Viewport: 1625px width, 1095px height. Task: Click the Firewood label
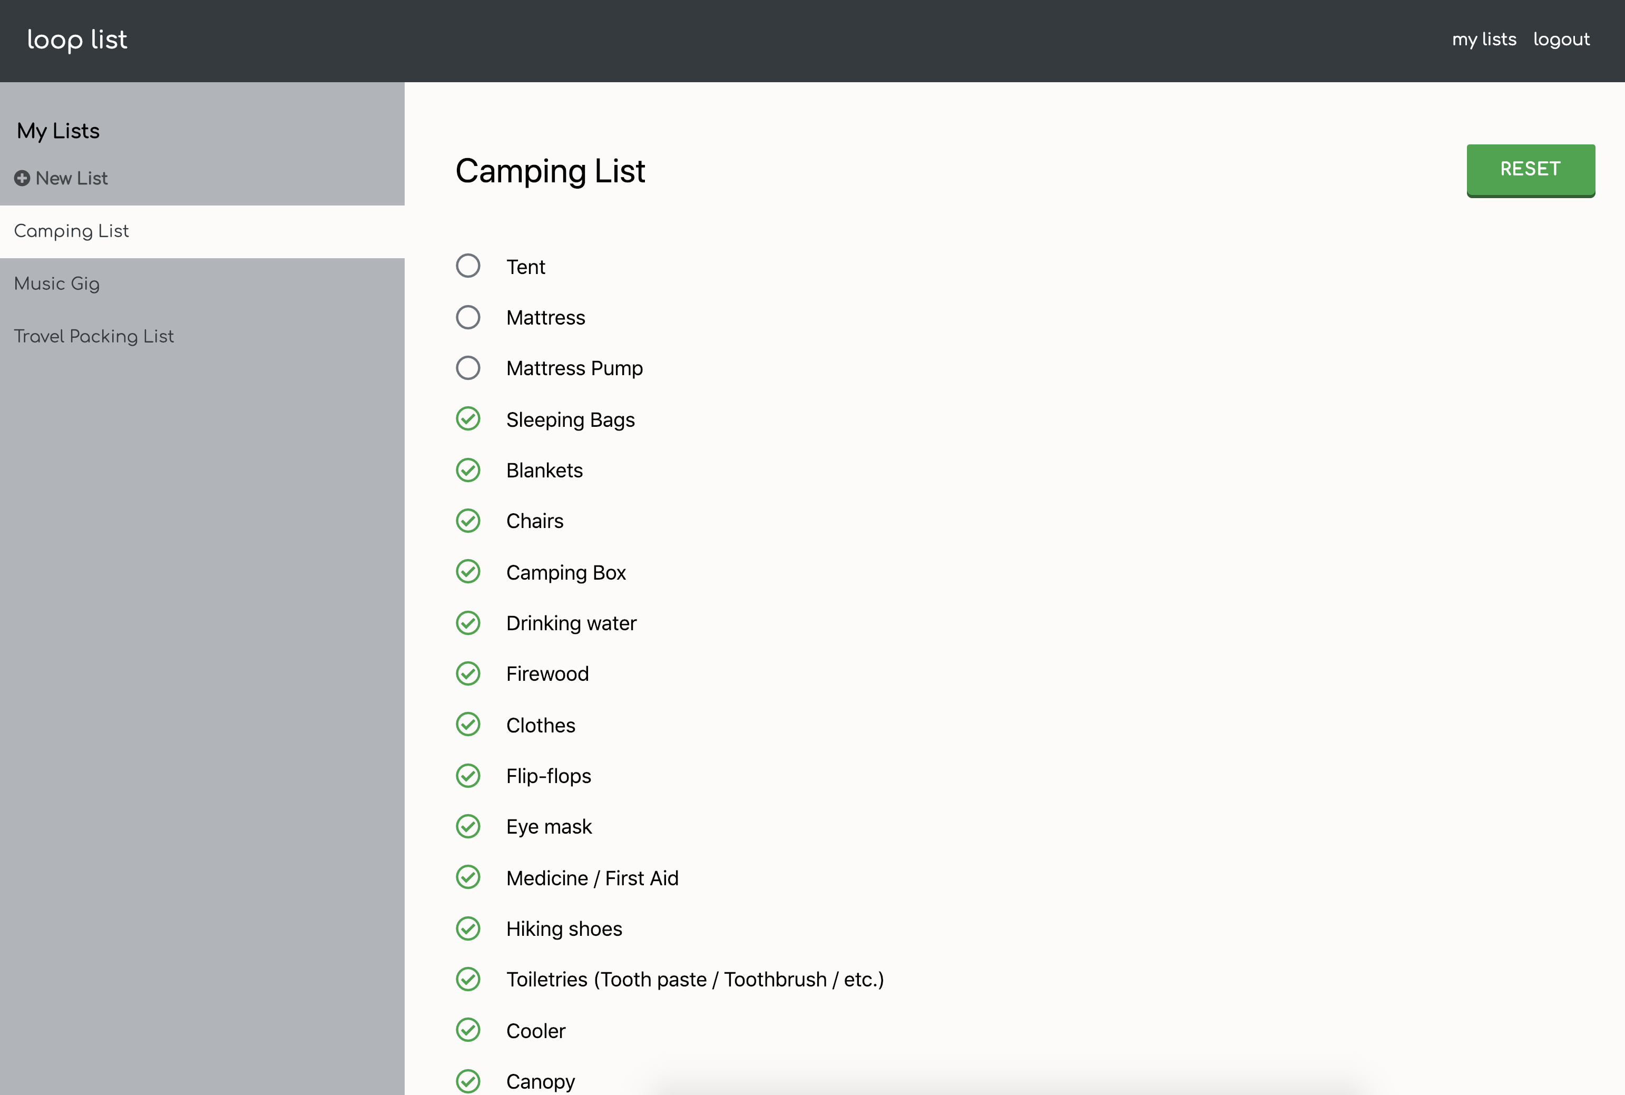click(x=547, y=674)
